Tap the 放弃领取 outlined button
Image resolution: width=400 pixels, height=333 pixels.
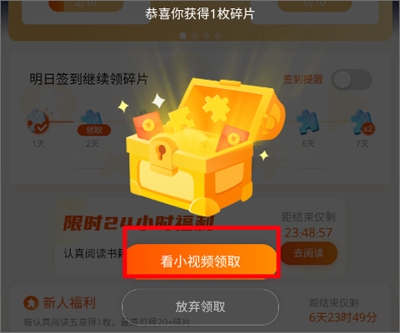point(200,306)
